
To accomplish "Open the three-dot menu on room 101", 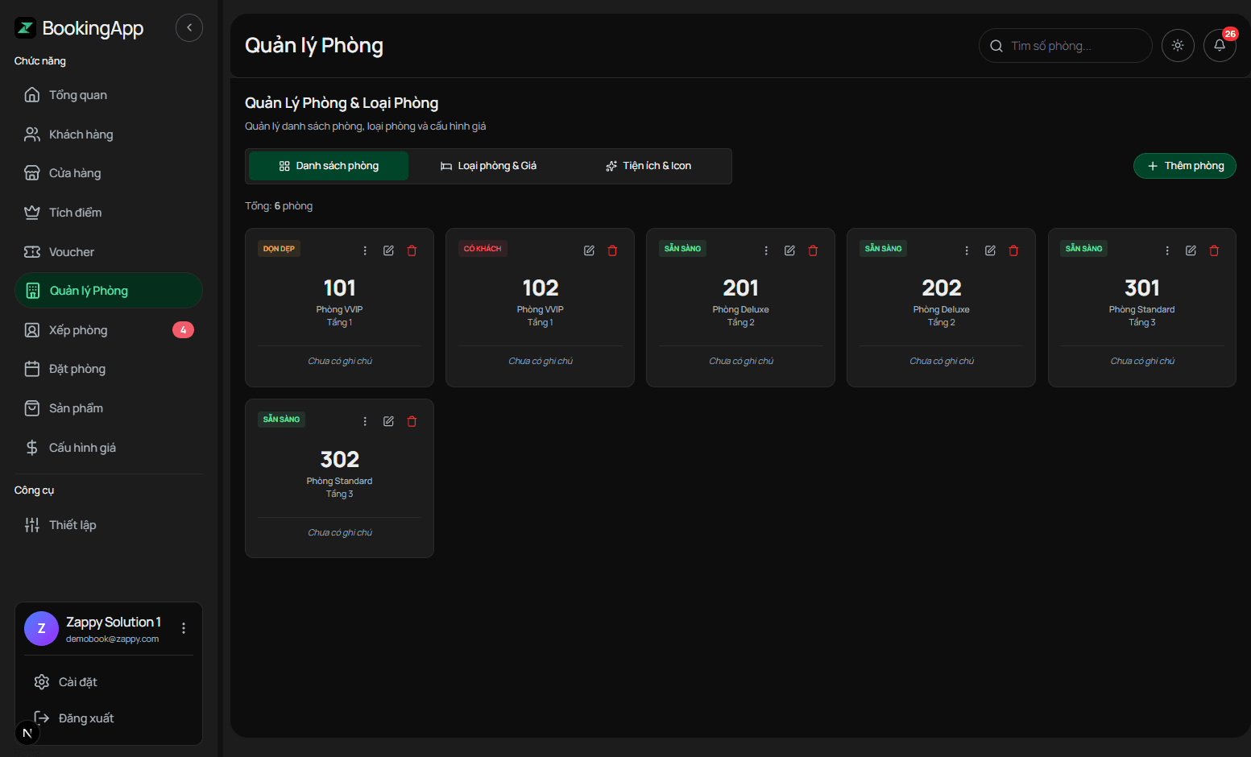I will point(365,250).
